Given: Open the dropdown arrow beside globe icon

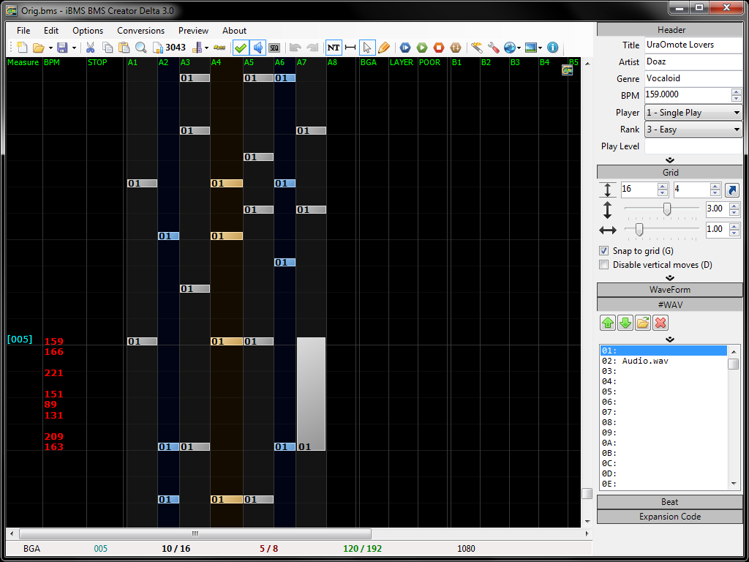Looking at the screenshot, I should 519,48.
